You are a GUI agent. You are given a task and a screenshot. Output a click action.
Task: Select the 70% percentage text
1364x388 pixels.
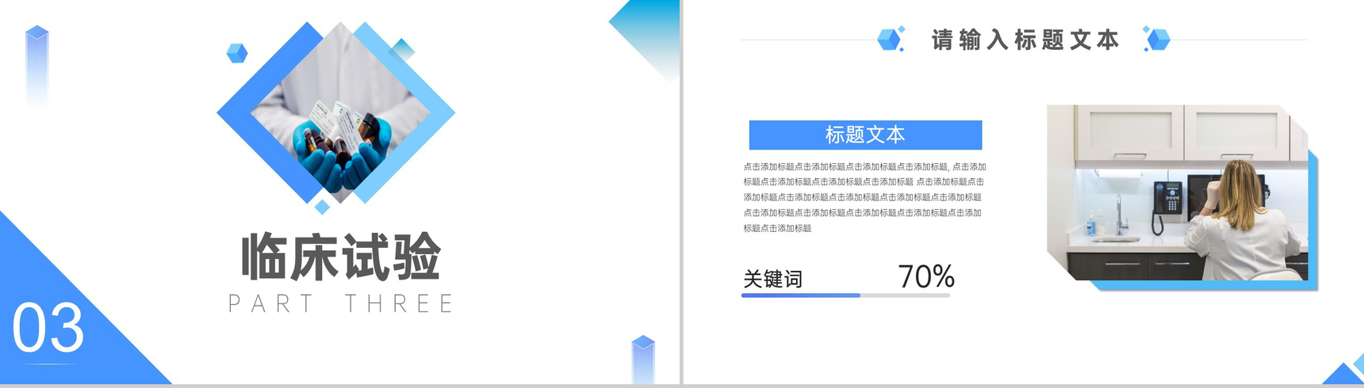click(925, 276)
